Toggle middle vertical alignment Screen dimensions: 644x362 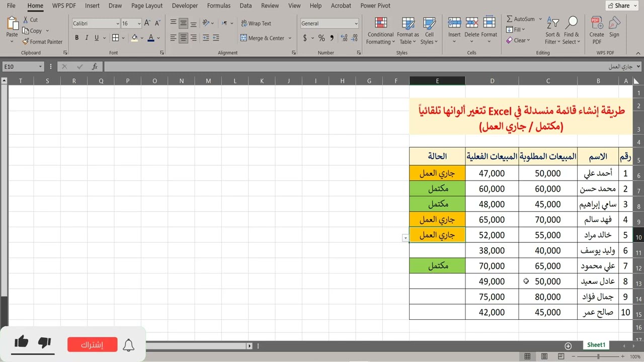[184, 23]
